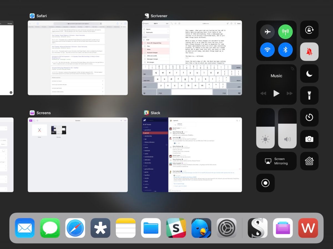Toggle the rotation lock control
Screen dimensions: 333x249
pos(309,30)
